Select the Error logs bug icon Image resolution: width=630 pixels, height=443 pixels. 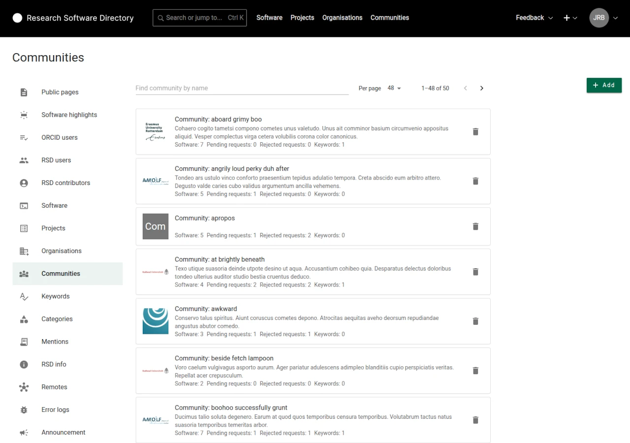click(x=24, y=410)
